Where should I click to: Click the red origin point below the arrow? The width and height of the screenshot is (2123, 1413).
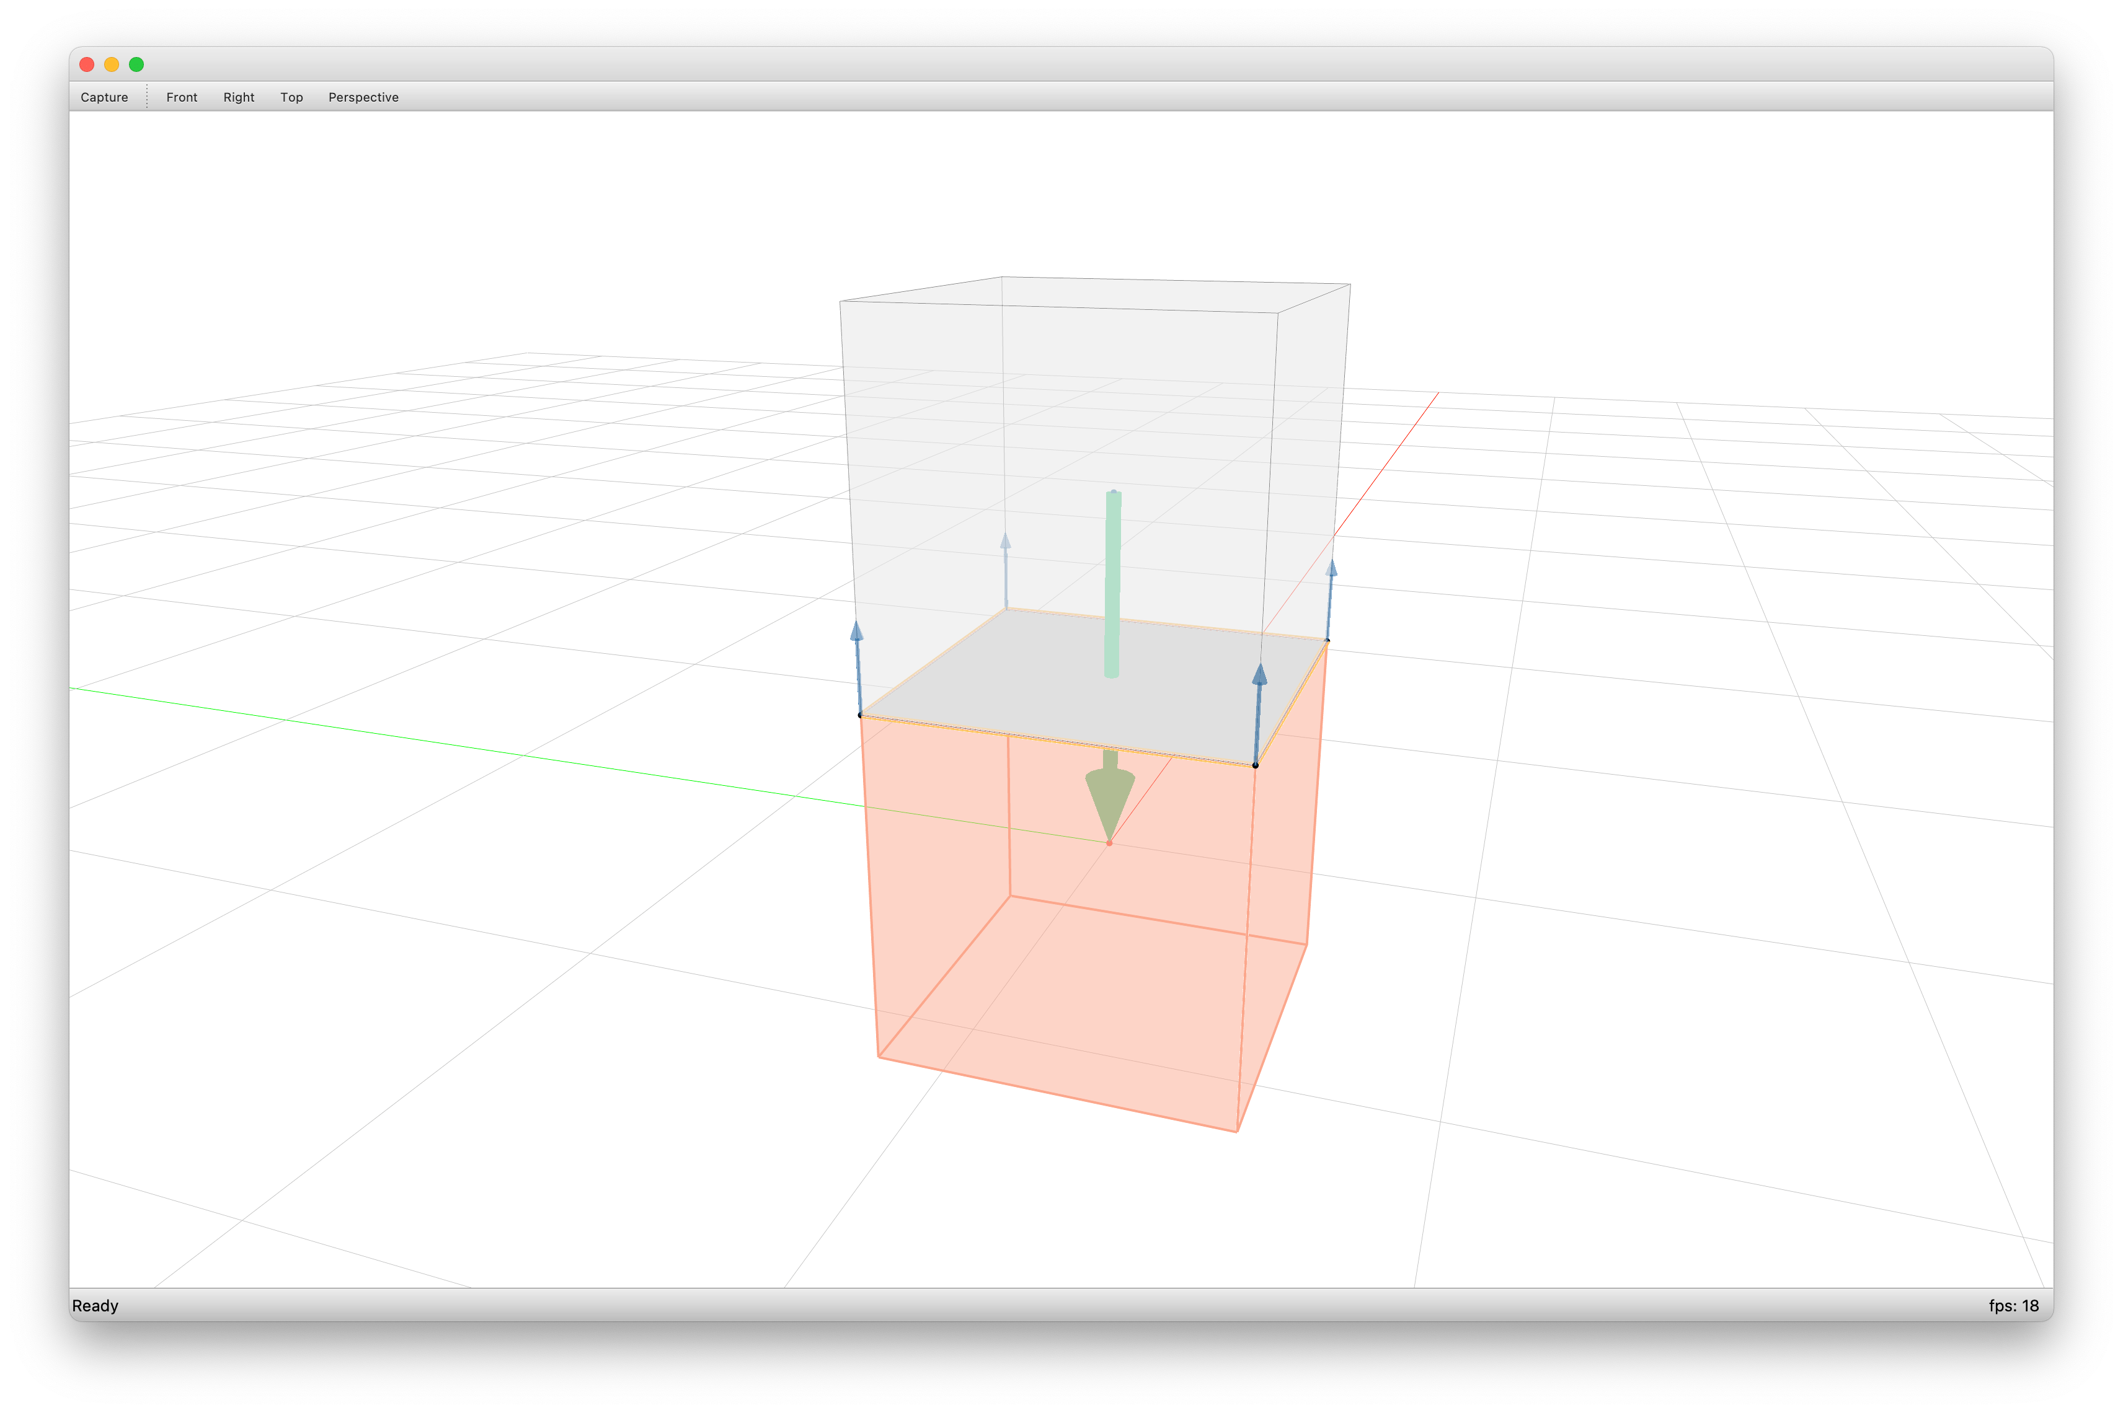(x=1109, y=843)
